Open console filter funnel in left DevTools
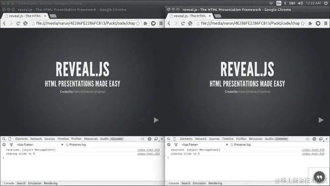Screen dimensions: 330x186 (x=11, y=145)
